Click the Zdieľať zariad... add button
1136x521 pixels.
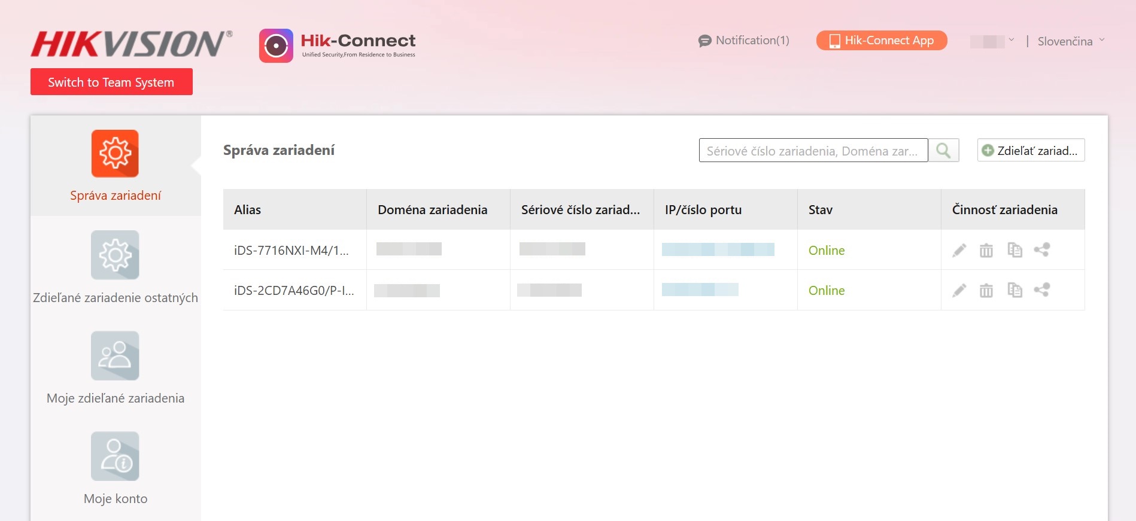(x=1031, y=150)
